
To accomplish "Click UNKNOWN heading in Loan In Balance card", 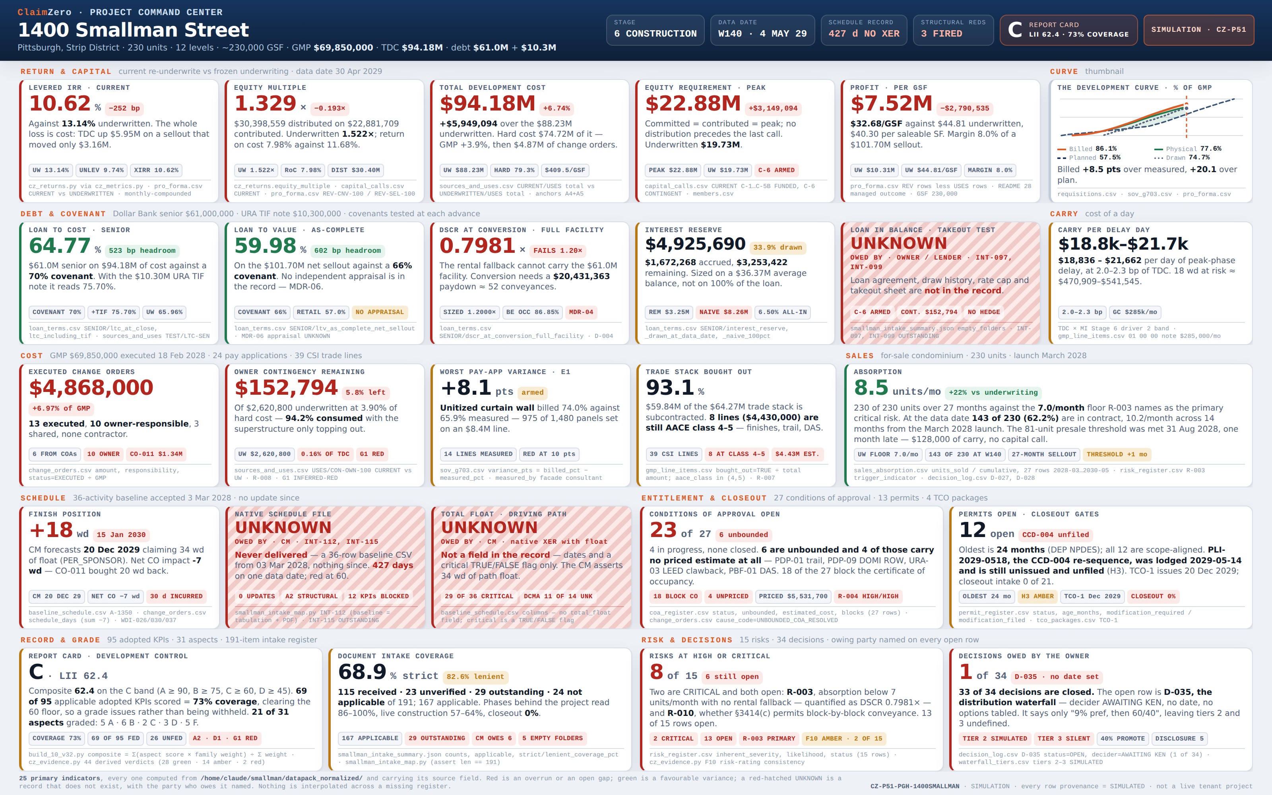I will coord(899,243).
